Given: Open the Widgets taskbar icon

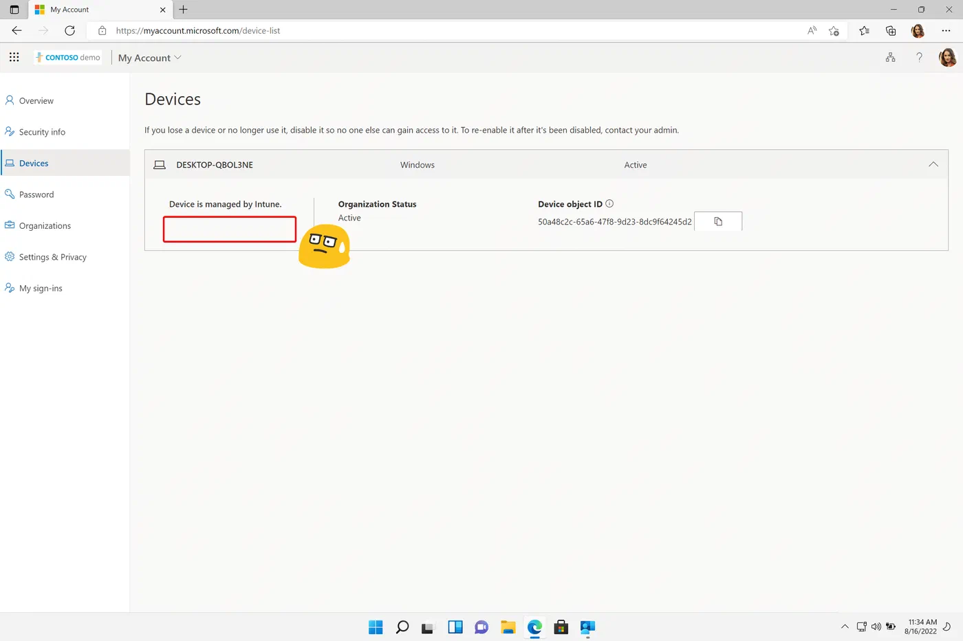Looking at the screenshot, I should [455, 627].
